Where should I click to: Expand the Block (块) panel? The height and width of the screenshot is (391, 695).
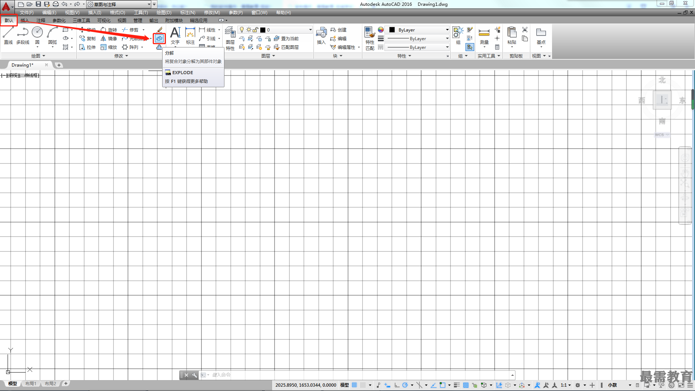(x=337, y=56)
